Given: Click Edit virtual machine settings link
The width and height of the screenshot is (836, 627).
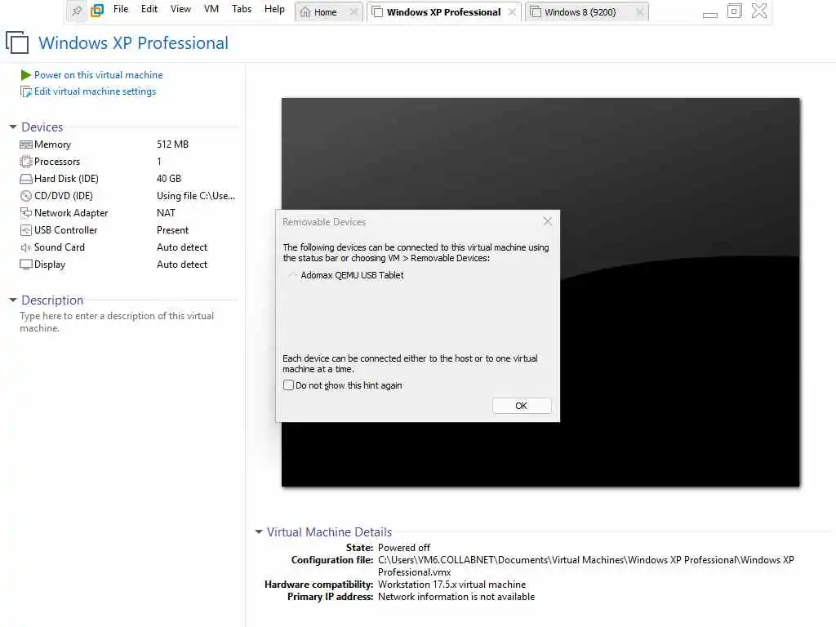Looking at the screenshot, I should (95, 91).
